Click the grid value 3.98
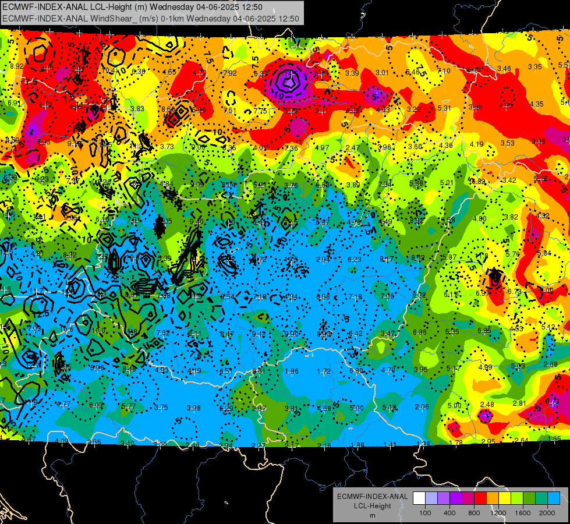This screenshot has height=524, width=570. click(194, 408)
